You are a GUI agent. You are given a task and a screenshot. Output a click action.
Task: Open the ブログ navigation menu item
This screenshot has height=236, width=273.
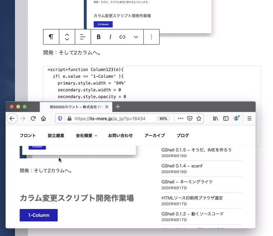(x=183, y=136)
